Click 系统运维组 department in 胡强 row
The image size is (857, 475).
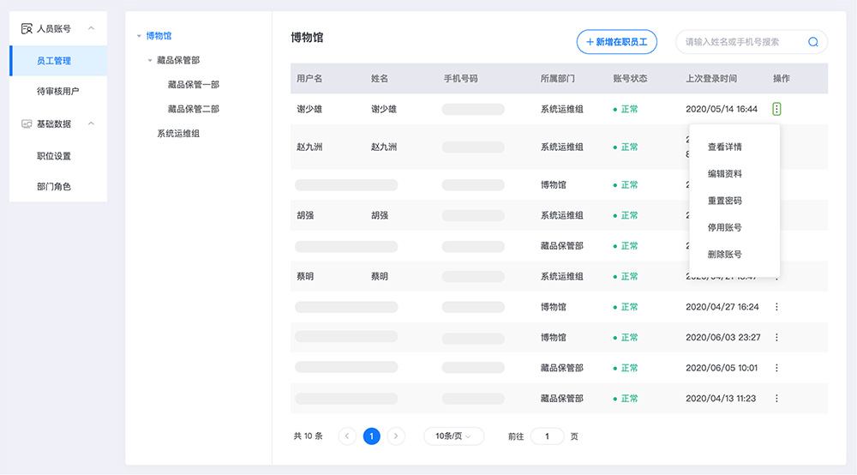click(x=562, y=215)
